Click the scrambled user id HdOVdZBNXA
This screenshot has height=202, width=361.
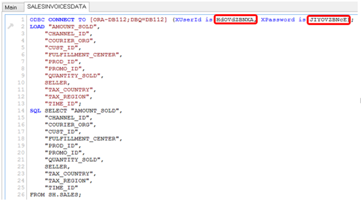235,20
